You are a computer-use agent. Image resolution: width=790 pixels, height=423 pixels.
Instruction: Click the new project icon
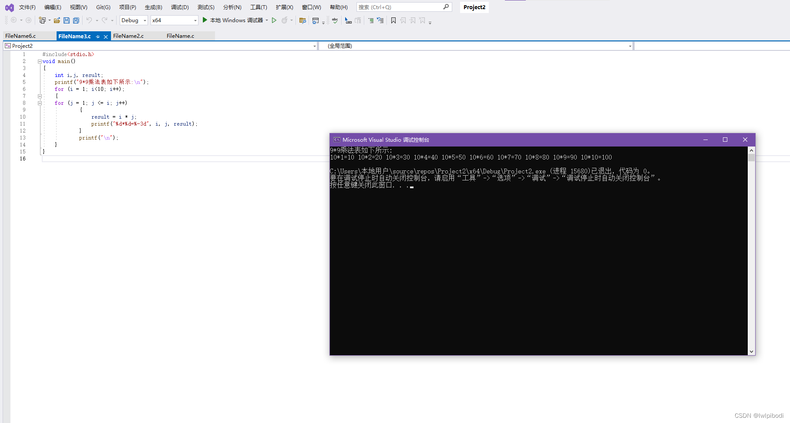pyautogui.click(x=42, y=20)
